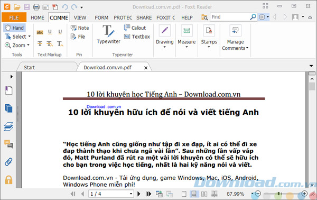Attach a File pin
317x200 pixels.
click(x=78, y=37)
